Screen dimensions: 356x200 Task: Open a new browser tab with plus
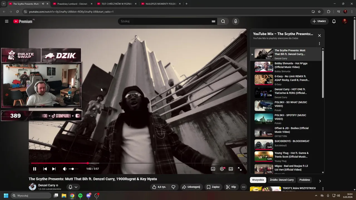[186, 4]
